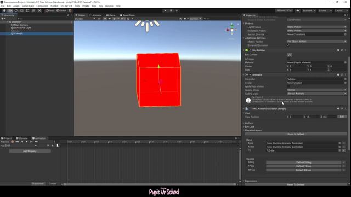Viewport: 351px width, 197px height.
Task: Click the Step frame button in the top toolbar
Action: click(x=177, y=10)
